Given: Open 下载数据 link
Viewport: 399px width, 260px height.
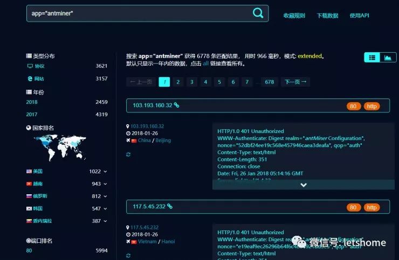Looking at the screenshot, I should coord(327,16).
